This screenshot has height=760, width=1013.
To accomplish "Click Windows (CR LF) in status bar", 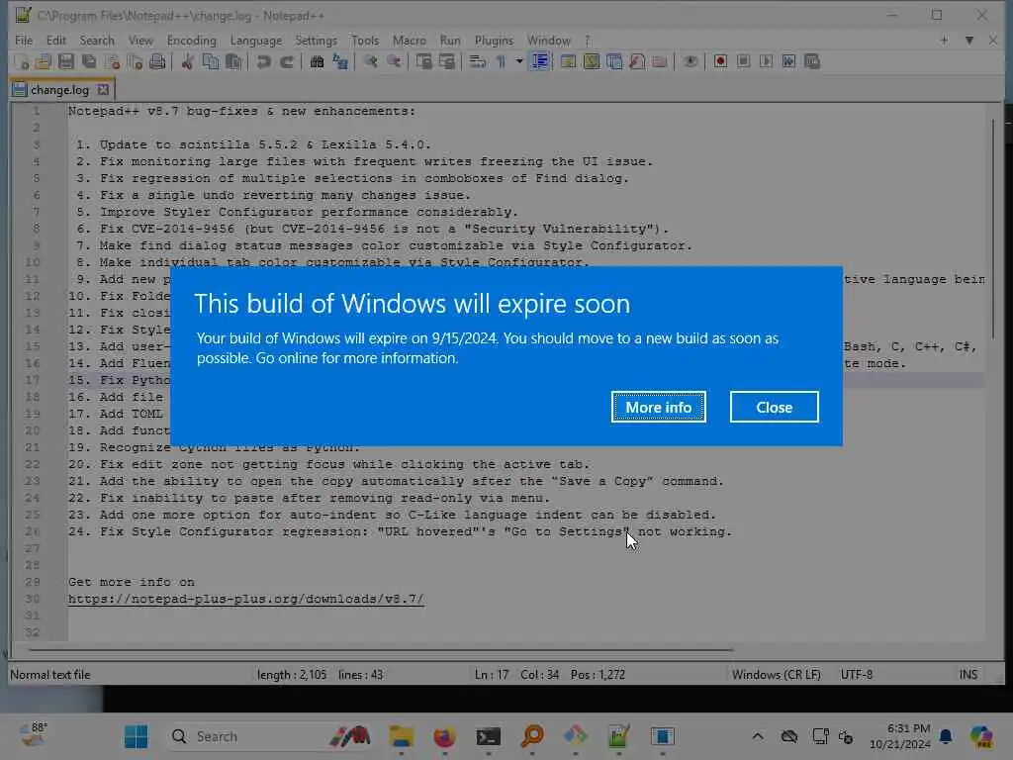I will tap(776, 675).
